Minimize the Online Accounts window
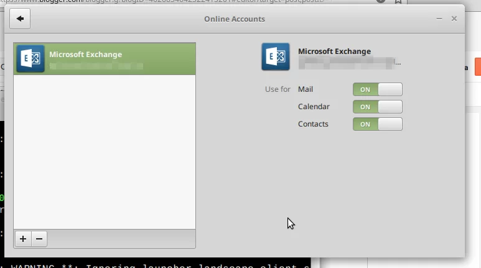481x268 pixels. 439,19
